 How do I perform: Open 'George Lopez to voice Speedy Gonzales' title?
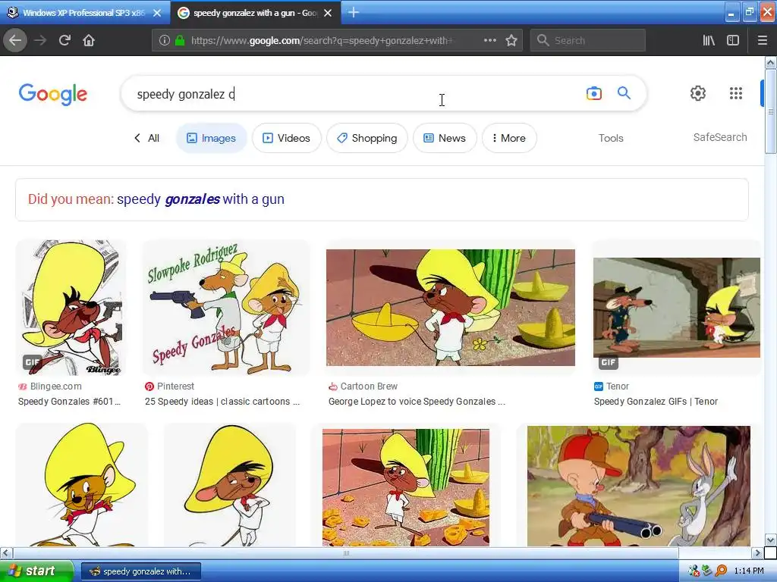coord(417,402)
